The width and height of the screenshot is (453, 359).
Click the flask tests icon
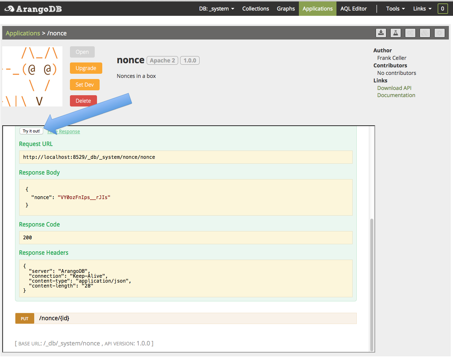[395, 33]
